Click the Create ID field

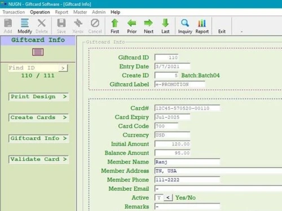tap(166, 75)
